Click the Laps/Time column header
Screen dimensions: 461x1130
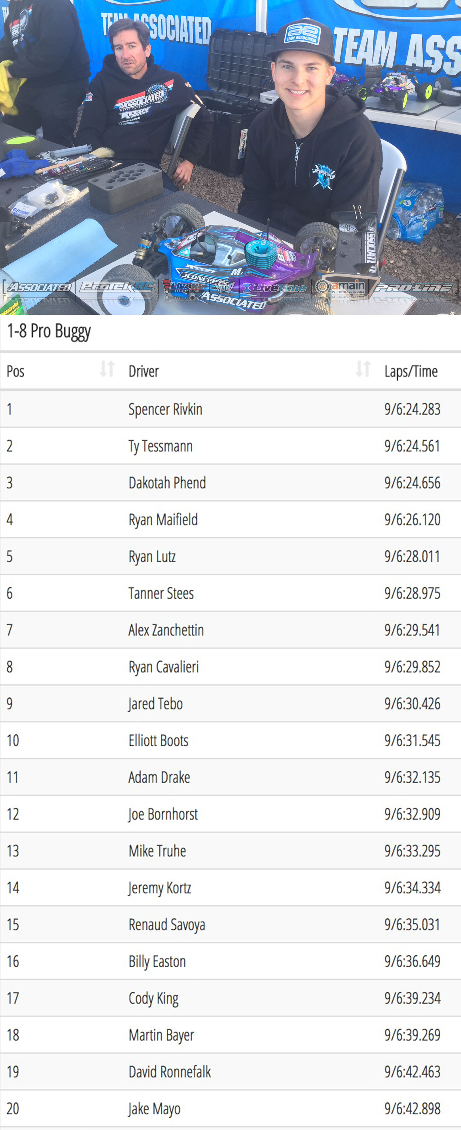411,372
